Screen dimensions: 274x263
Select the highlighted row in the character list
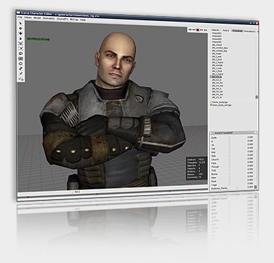pyautogui.click(x=216, y=77)
